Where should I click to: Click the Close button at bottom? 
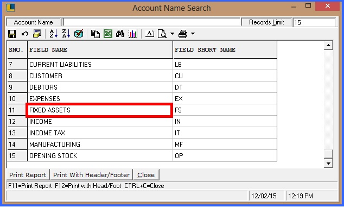[146, 175]
